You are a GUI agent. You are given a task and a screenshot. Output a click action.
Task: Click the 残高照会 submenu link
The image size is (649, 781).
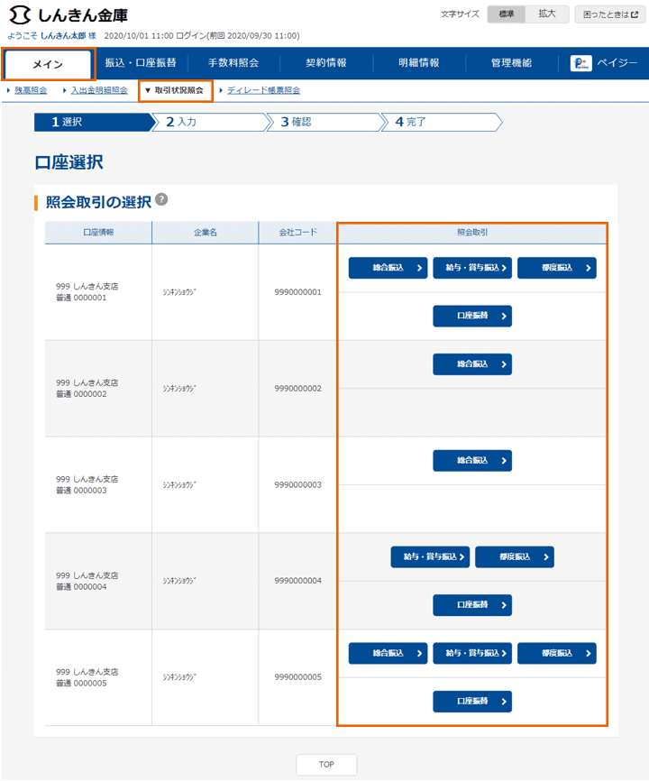coord(32,90)
